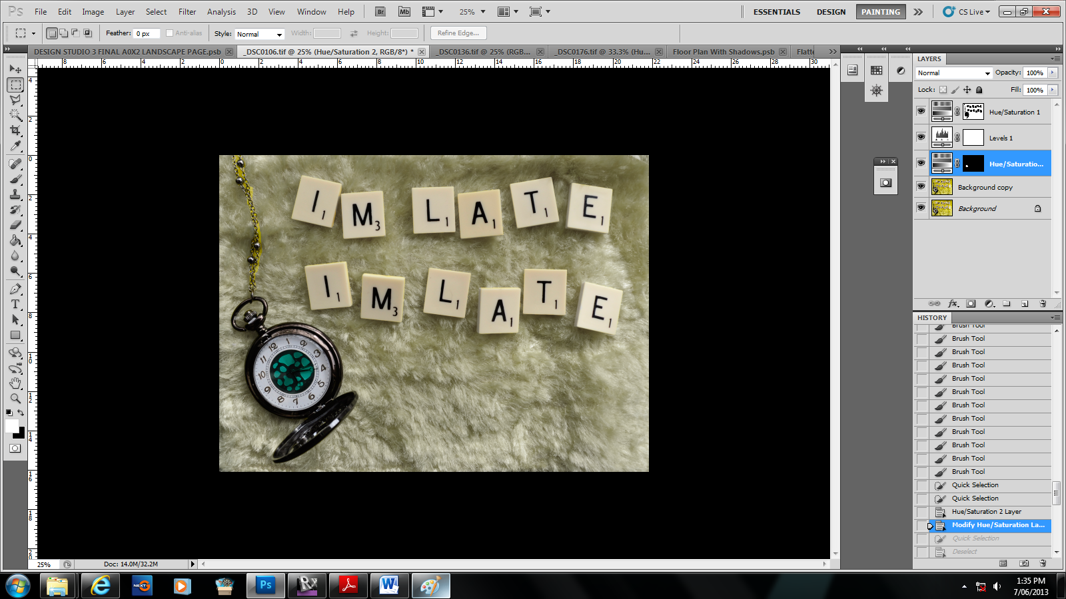Select the Zoom tool in toolbox
Screen dimensions: 1066x599
[15, 399]
